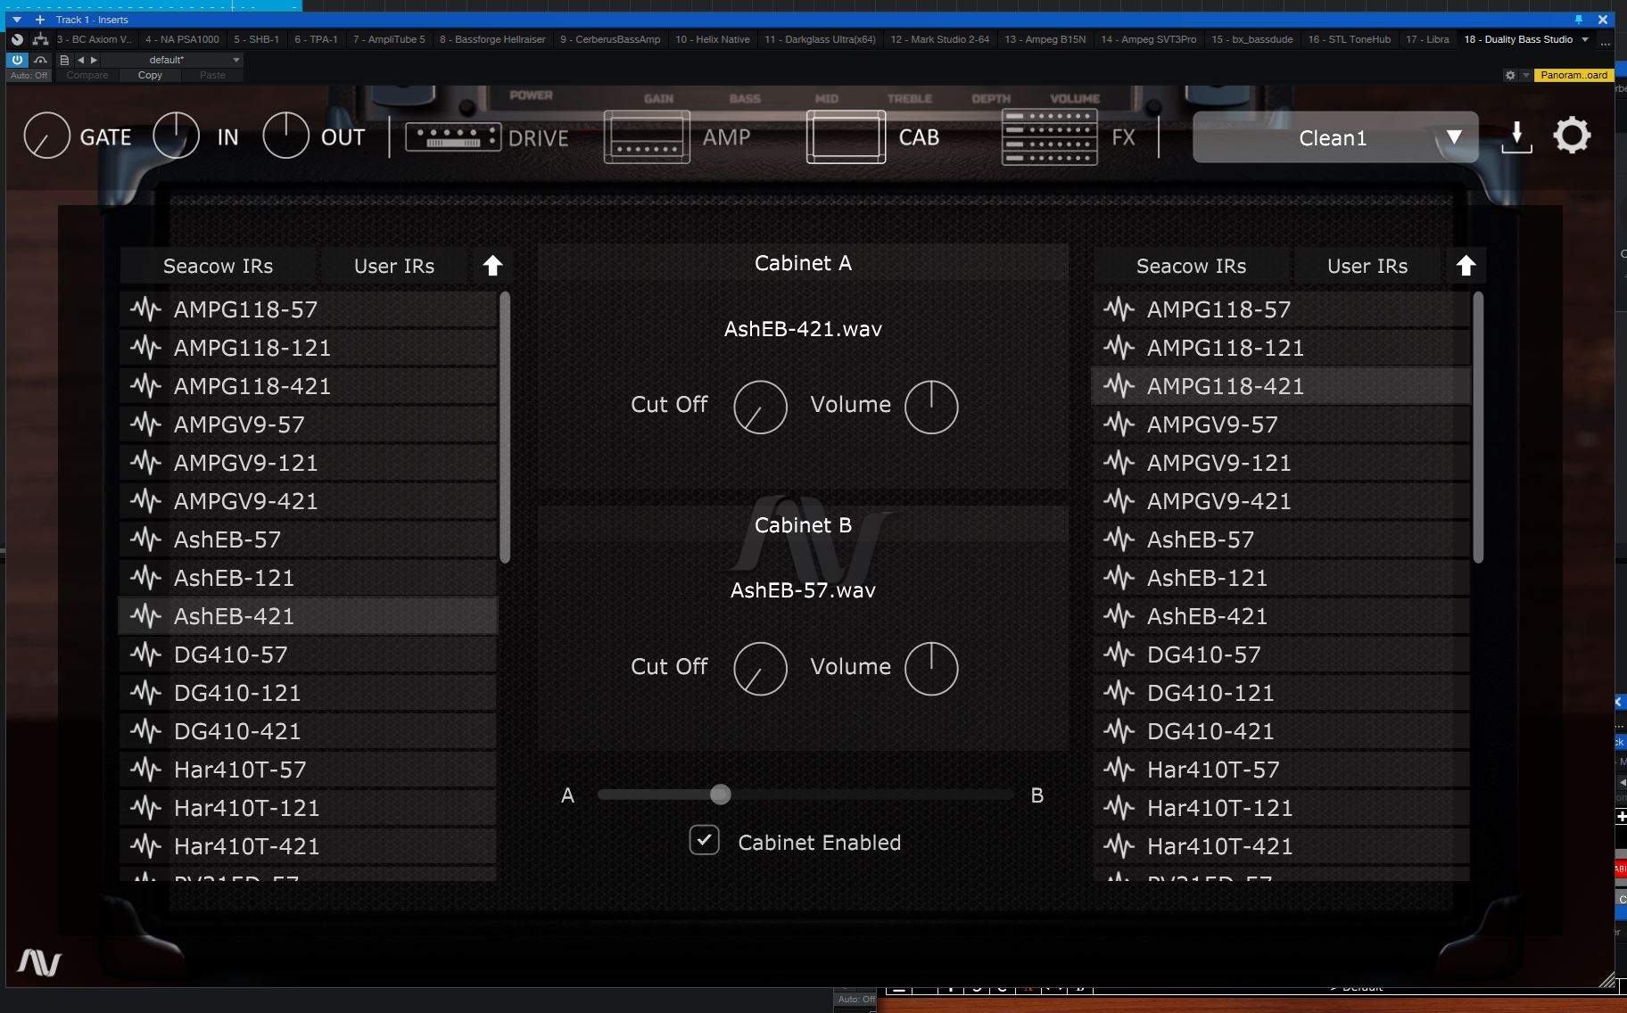The image size is (1627, 1013).
Task: Click the OUT level knob
Action: (x=285, y=136)
